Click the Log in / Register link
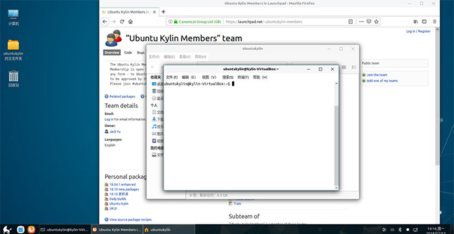Image resolution: width=454 pixels, height=234 pixels. (x=418, y=31)
